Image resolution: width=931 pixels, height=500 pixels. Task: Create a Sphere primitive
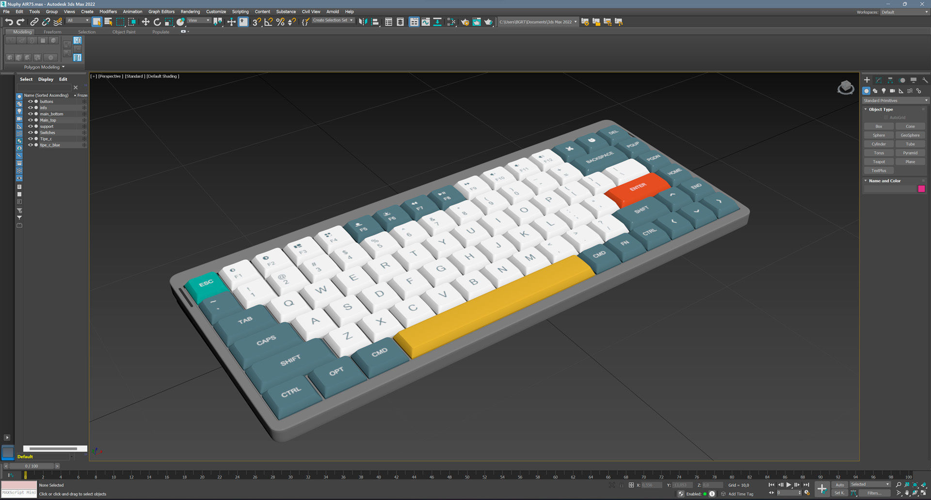pos(879,135)
